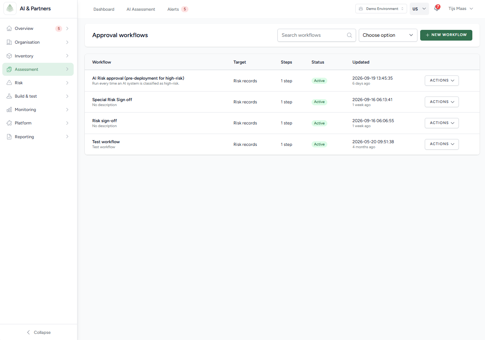Expand the Overview sidebar chevron
This screenshot has height=340, width=485.
pos(68,29)
